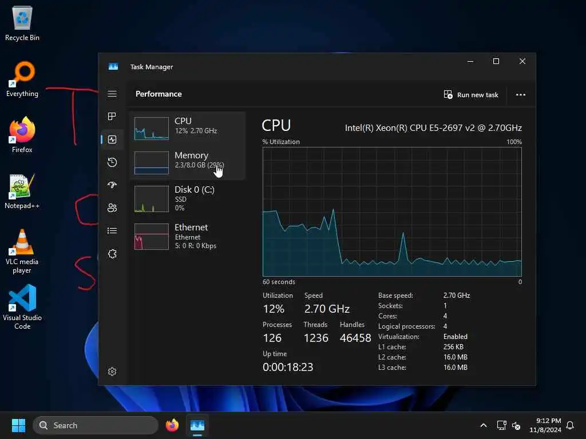This screenshot has height=439, width=586.
Task: Open the Details list icon in sidebar
Action: [112, 231]
